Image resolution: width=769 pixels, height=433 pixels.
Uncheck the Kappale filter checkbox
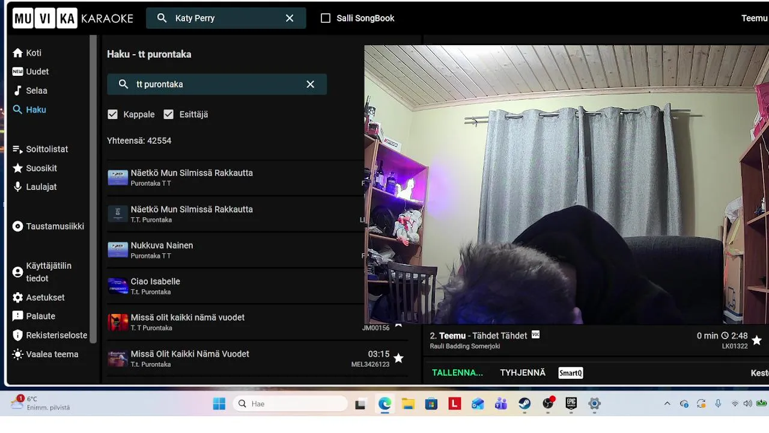[x=112, y=114]
